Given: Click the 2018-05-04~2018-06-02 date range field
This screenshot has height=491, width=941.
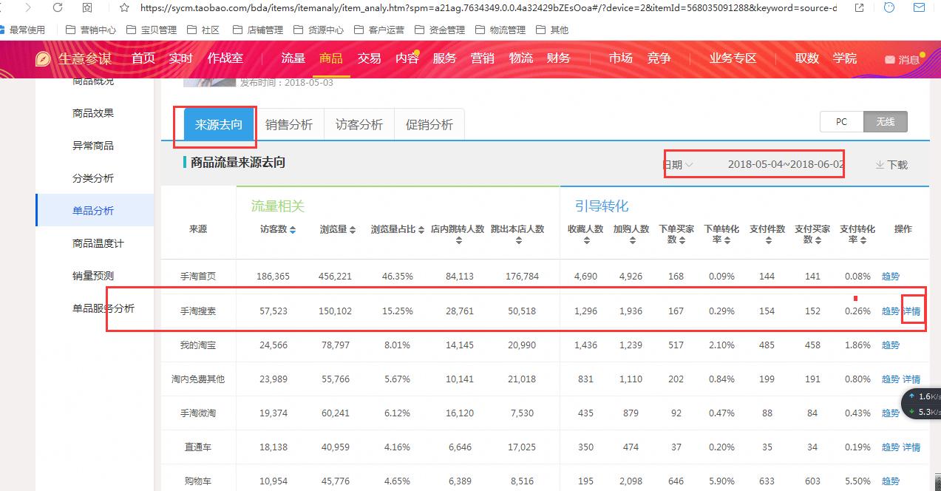Looking at the screenshot, I should [784, 164].
